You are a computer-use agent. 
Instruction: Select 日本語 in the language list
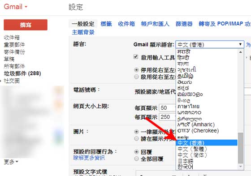click(x=207, y=161)
